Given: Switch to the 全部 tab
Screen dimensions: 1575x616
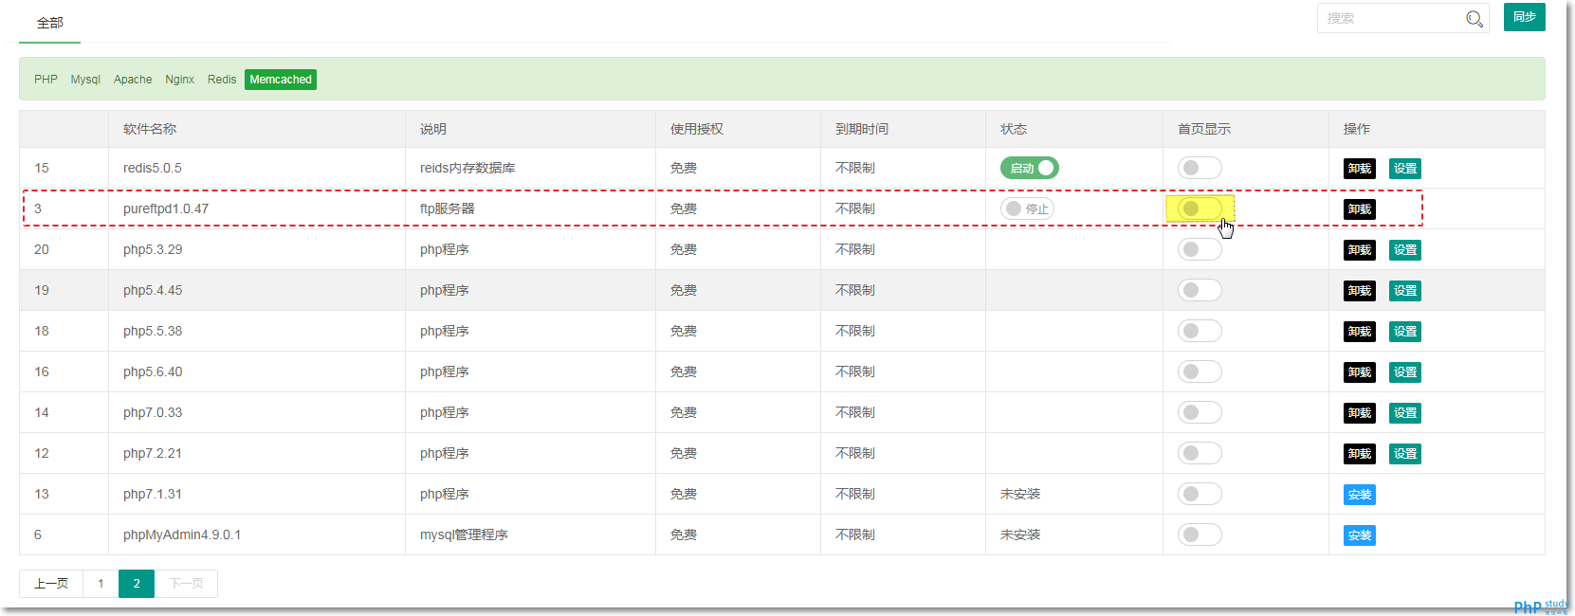Looking at the screenshot, I should [x=49, y=23].
